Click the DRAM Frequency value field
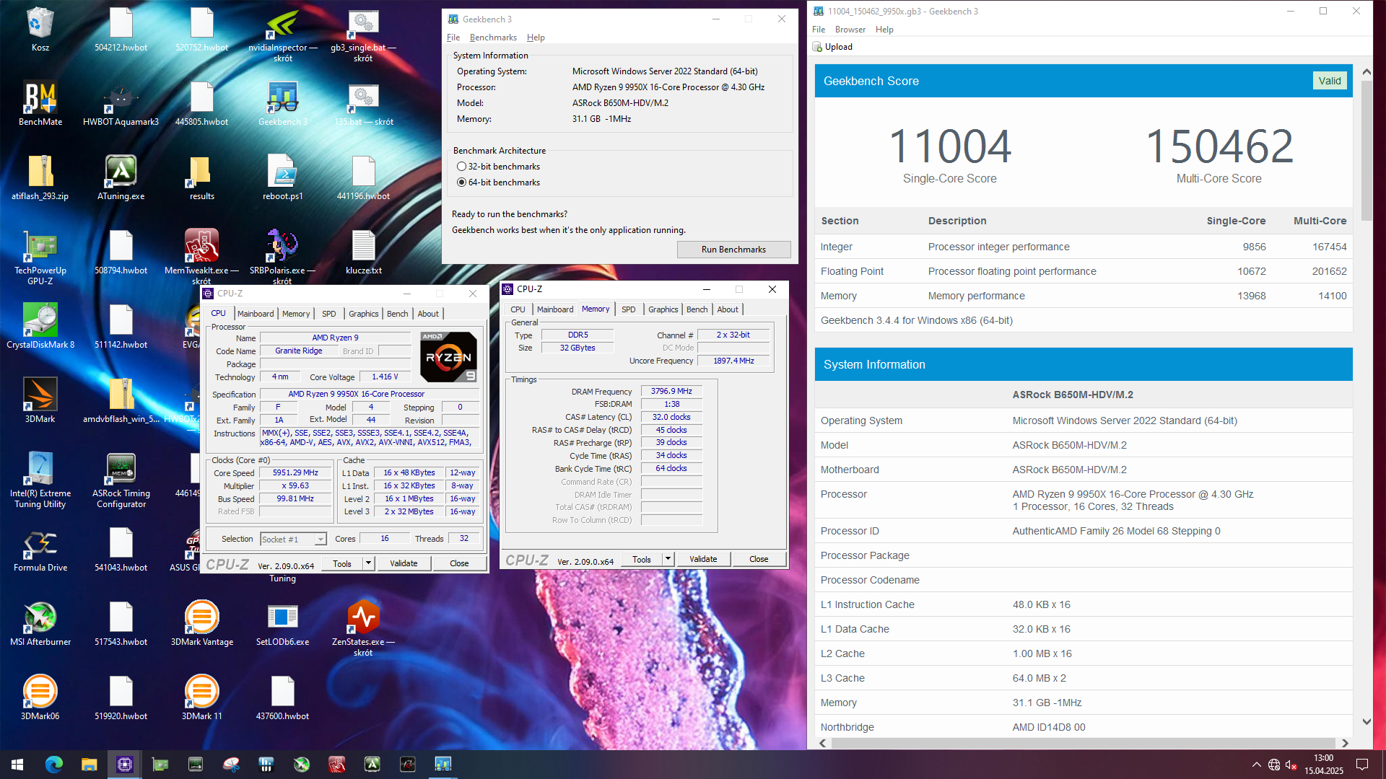Viewport: 1386px width, 779px height. tap(671, 392)
